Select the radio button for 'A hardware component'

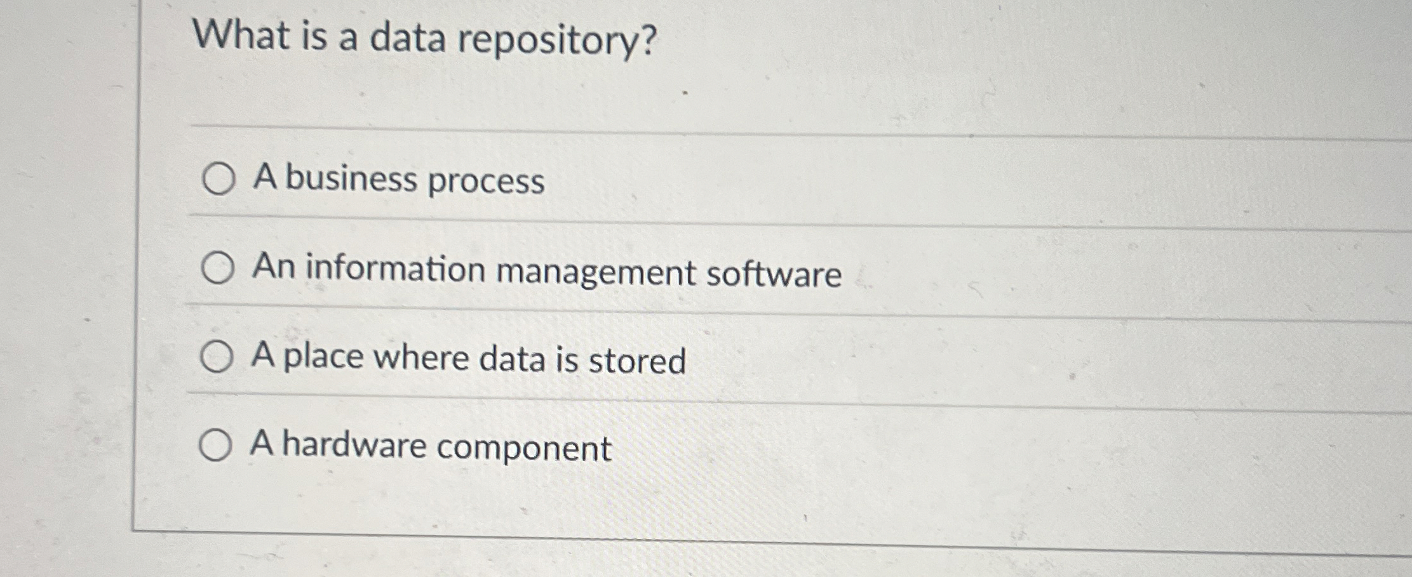tap(218, 446)
